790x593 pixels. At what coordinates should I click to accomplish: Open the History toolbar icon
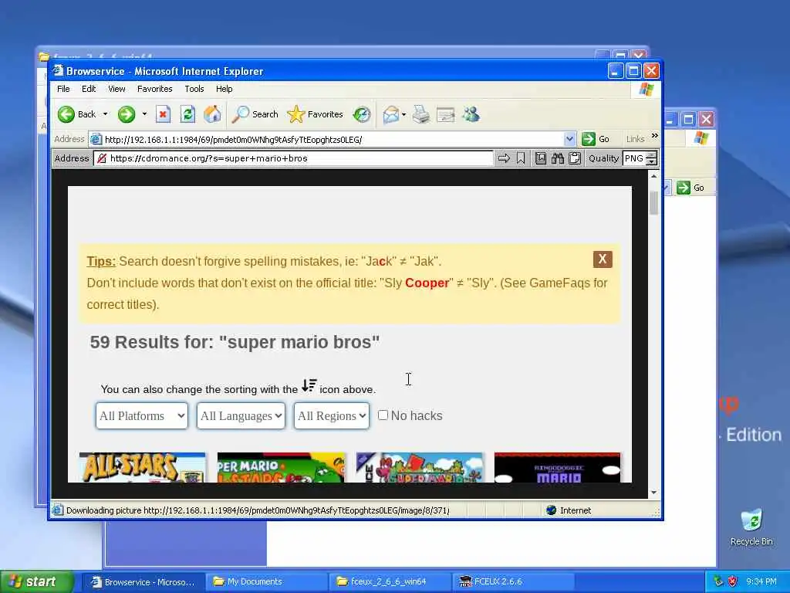(362, 114)
